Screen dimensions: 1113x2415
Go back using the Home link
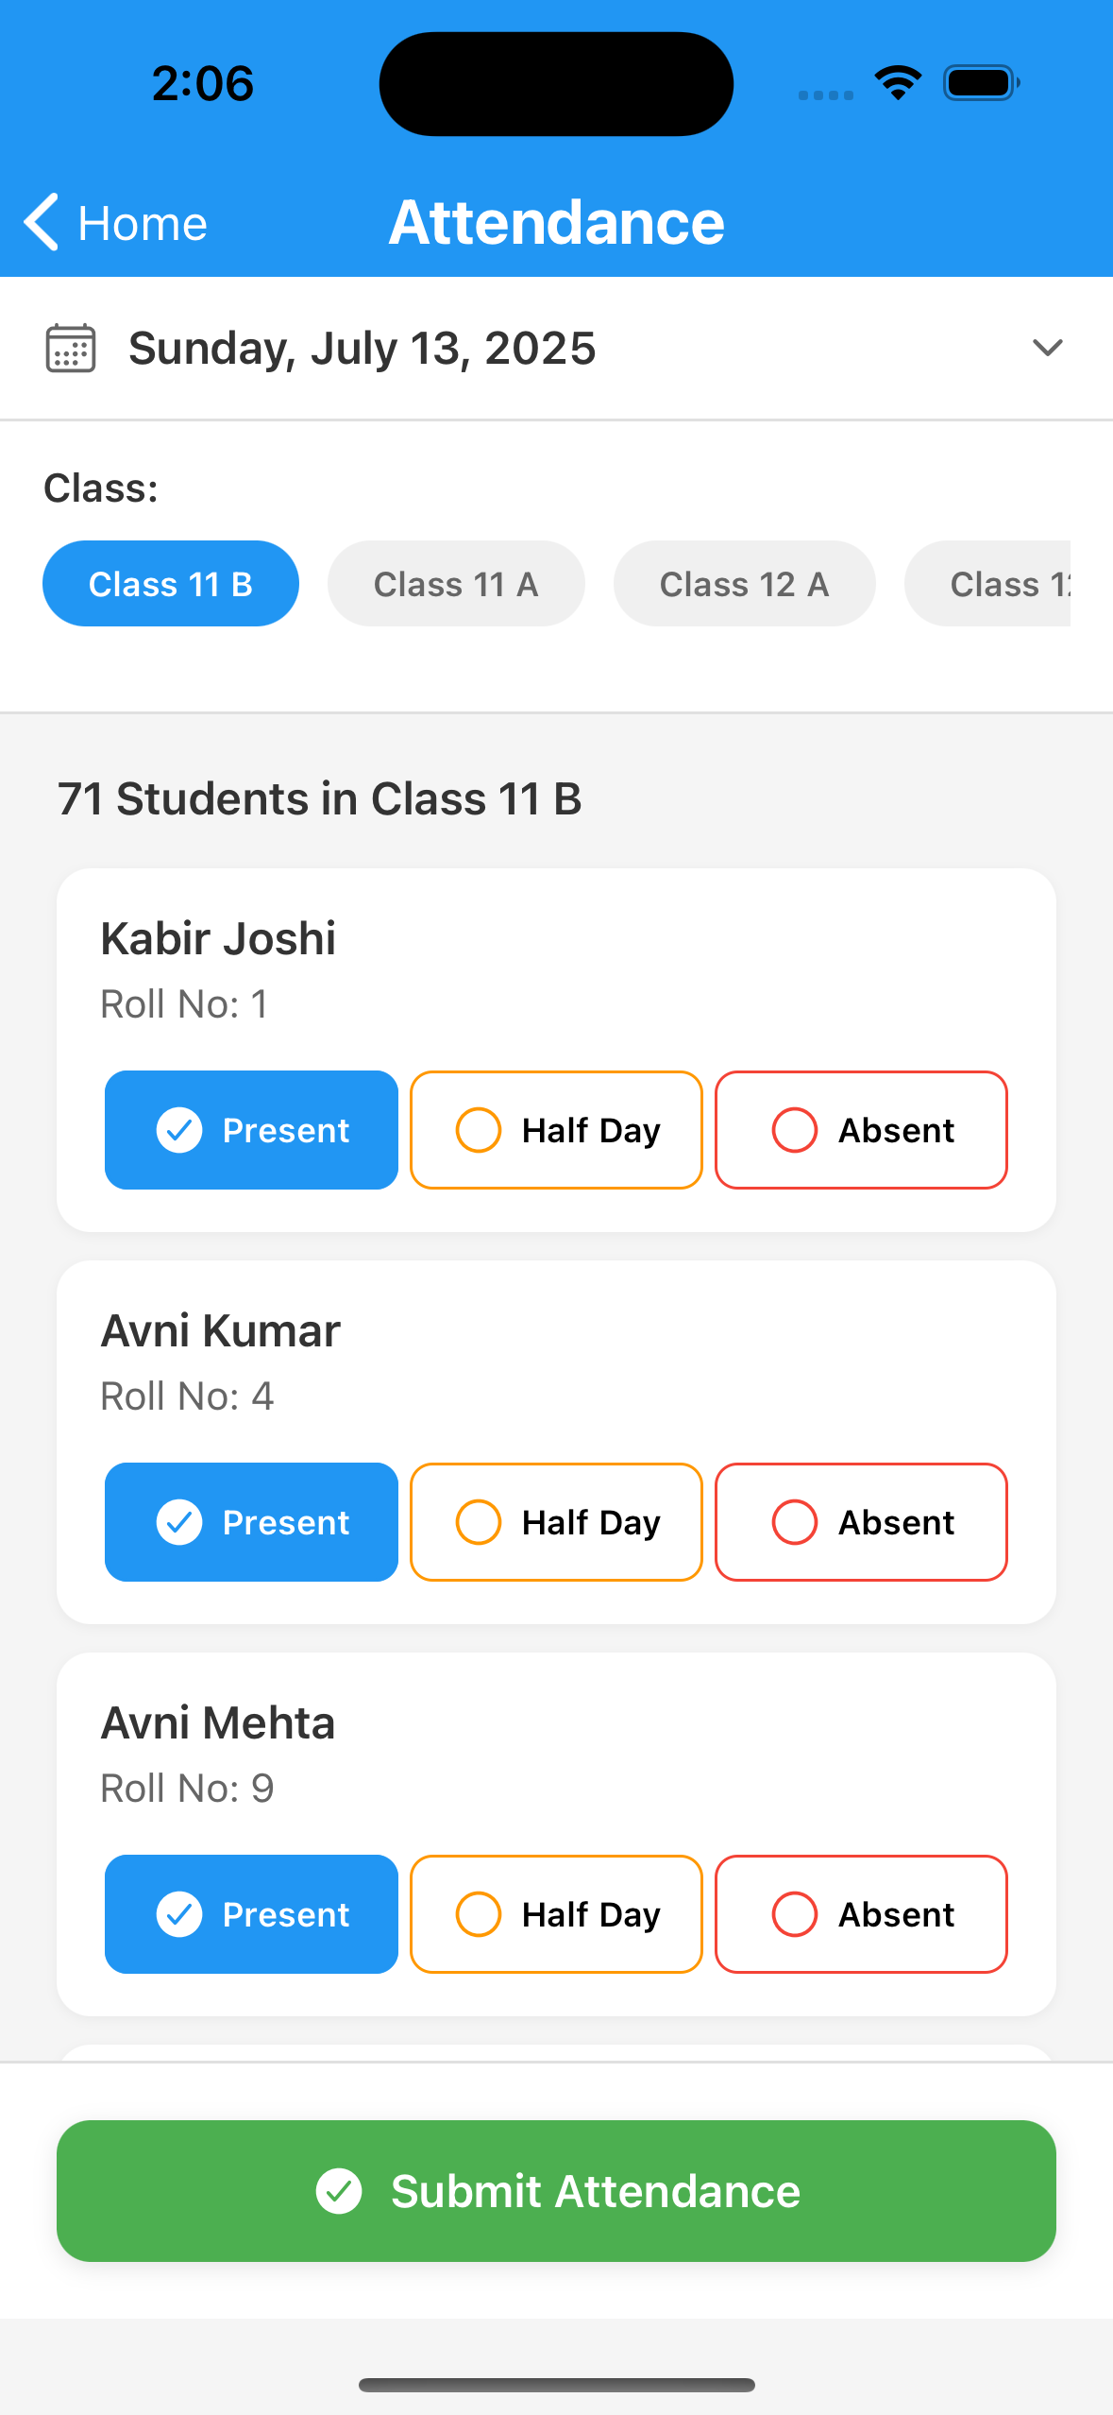coord(143,223)
